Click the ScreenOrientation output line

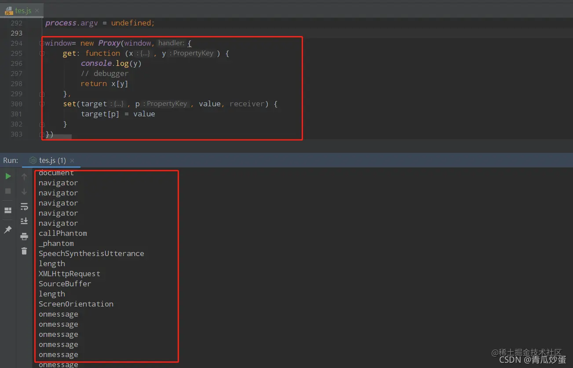click(x=76, y=304)
